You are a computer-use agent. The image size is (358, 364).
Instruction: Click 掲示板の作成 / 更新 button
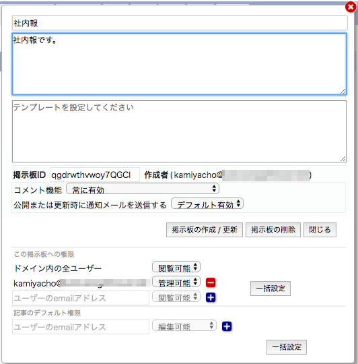point(205,230)
